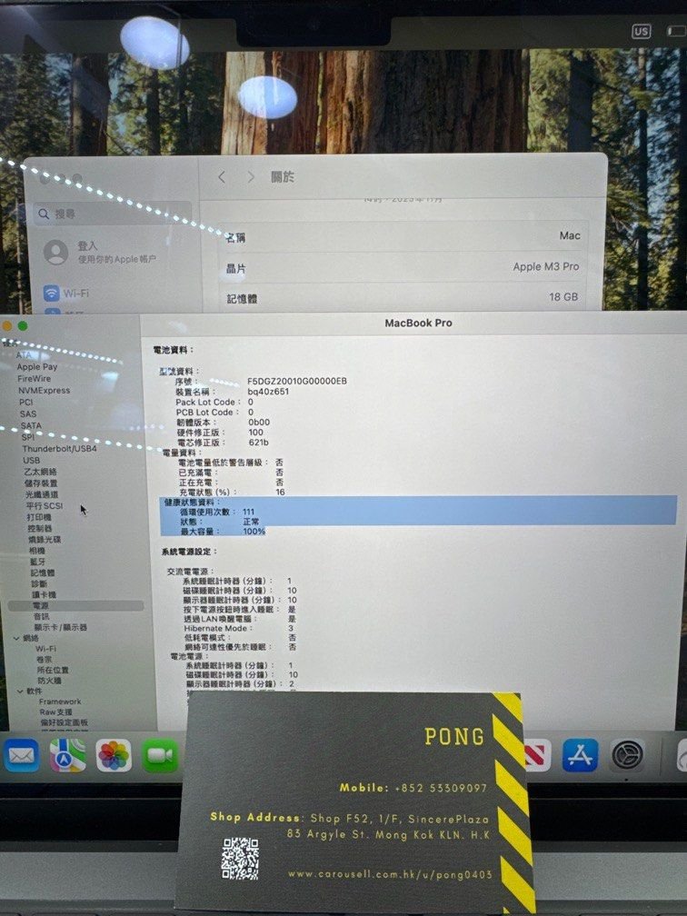
Task: Select PCI in the sidebar
Action: pos(25,402)
